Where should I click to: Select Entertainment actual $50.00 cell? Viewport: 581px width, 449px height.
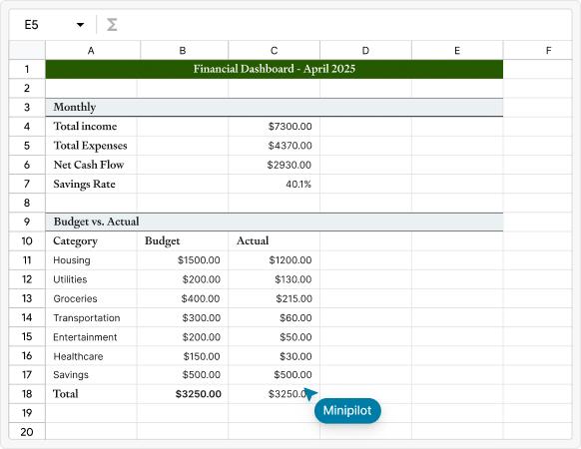[x=275, y=337]
